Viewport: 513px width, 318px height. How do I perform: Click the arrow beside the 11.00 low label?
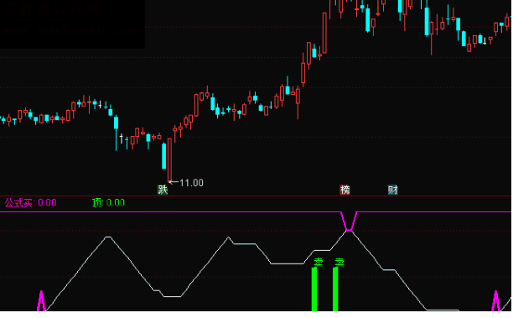pyautogui.click(x=174, y=182)
